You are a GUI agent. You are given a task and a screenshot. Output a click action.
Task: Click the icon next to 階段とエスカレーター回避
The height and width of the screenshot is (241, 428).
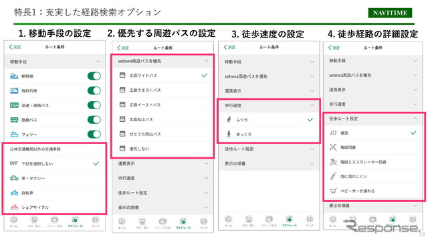click(333, 162)
